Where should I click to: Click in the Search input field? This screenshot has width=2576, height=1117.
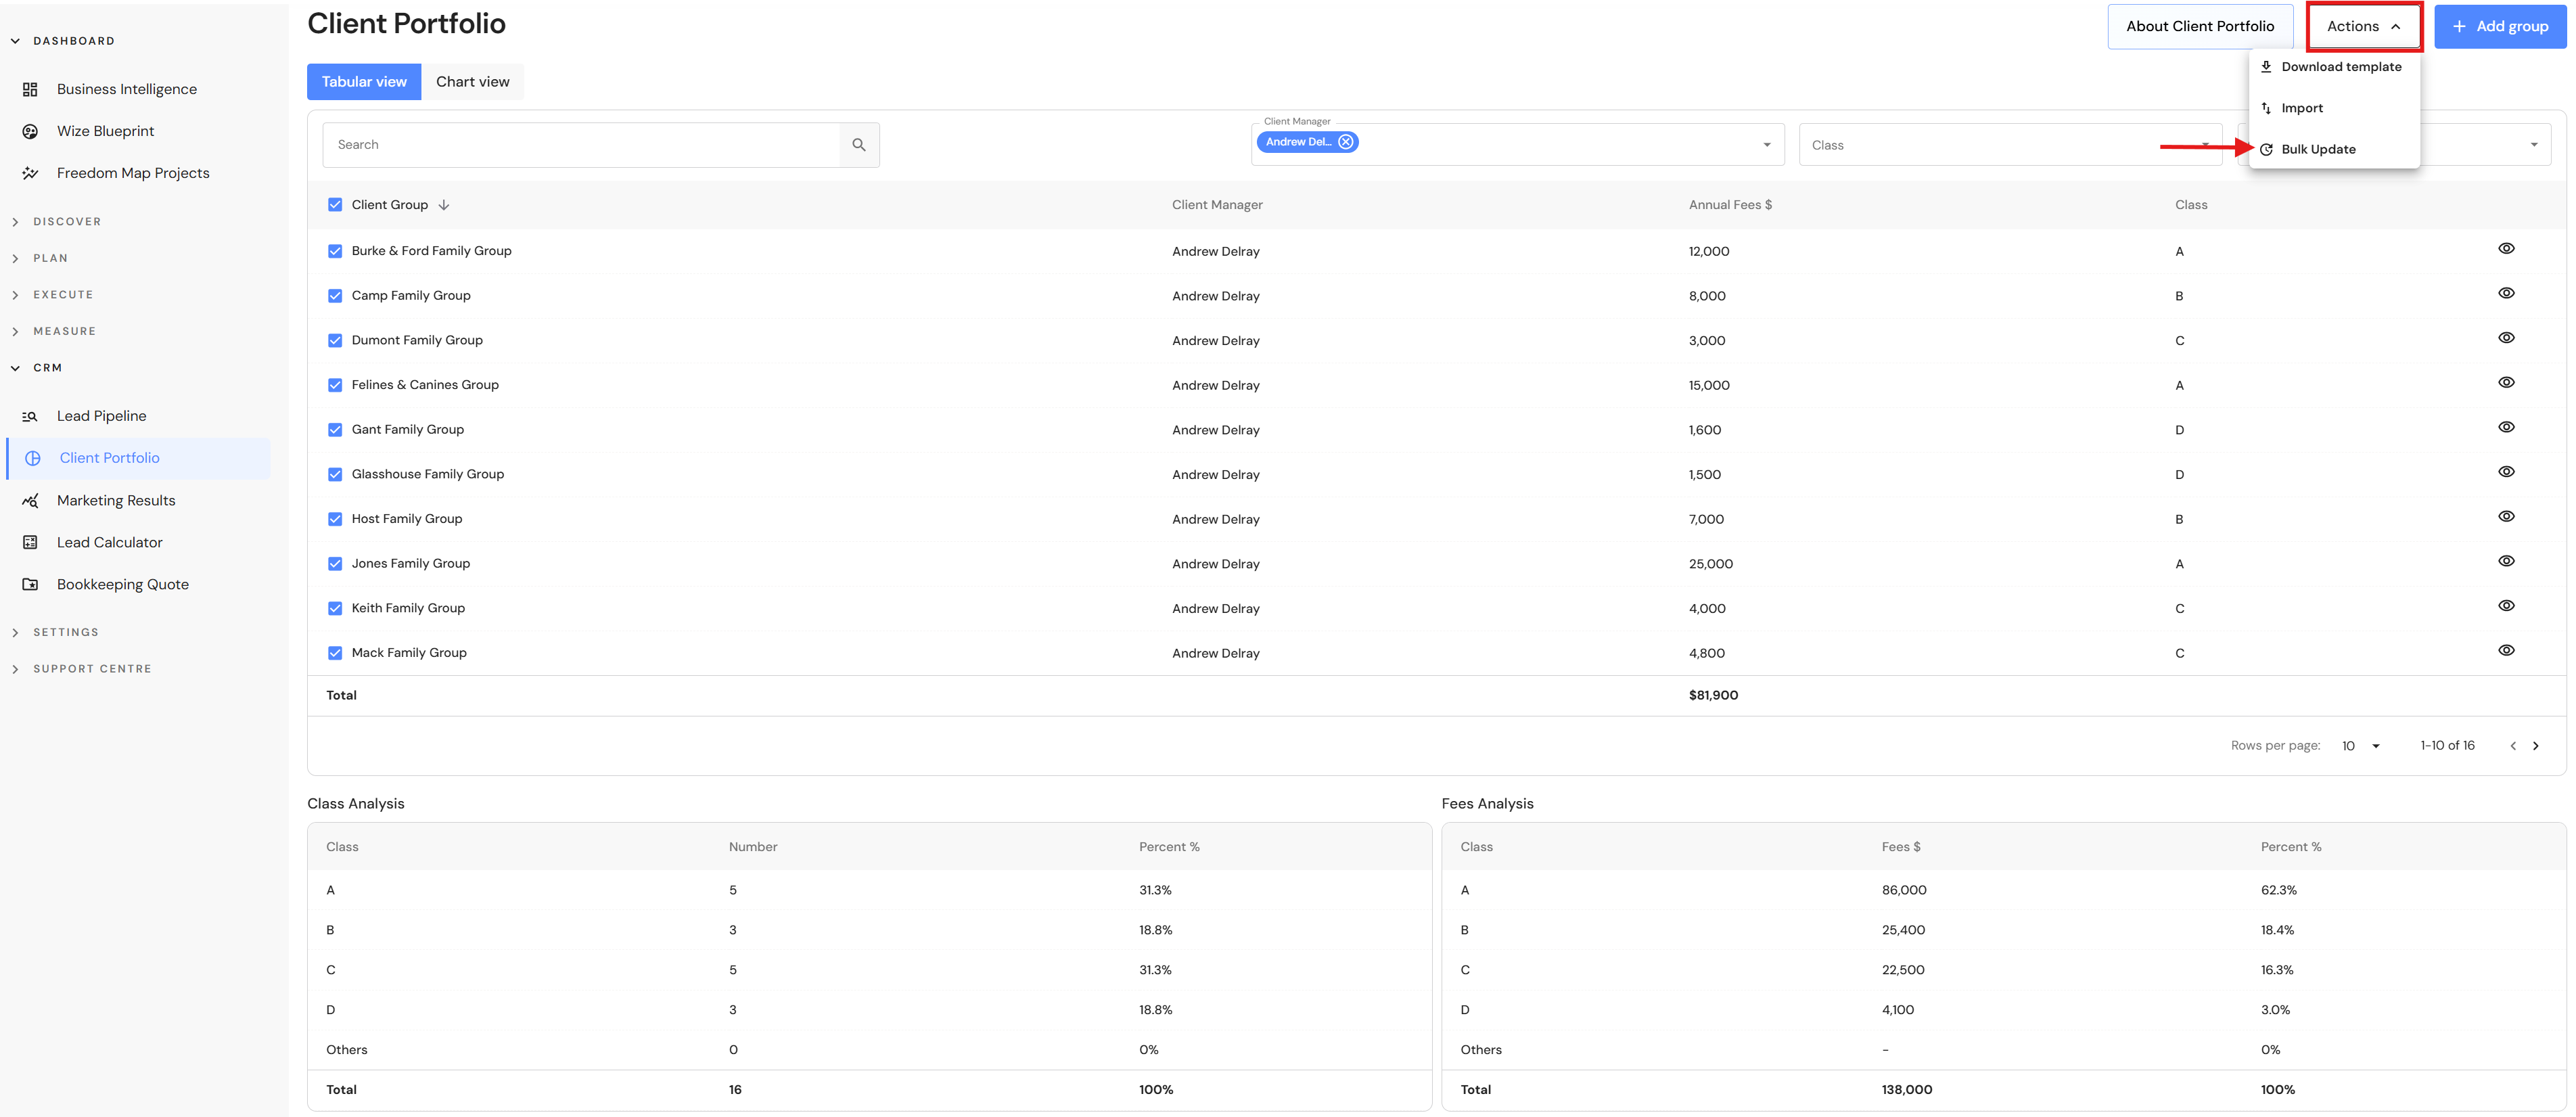580,145
